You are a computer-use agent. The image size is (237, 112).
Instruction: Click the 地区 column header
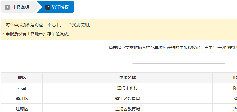(x=22, y=78)
